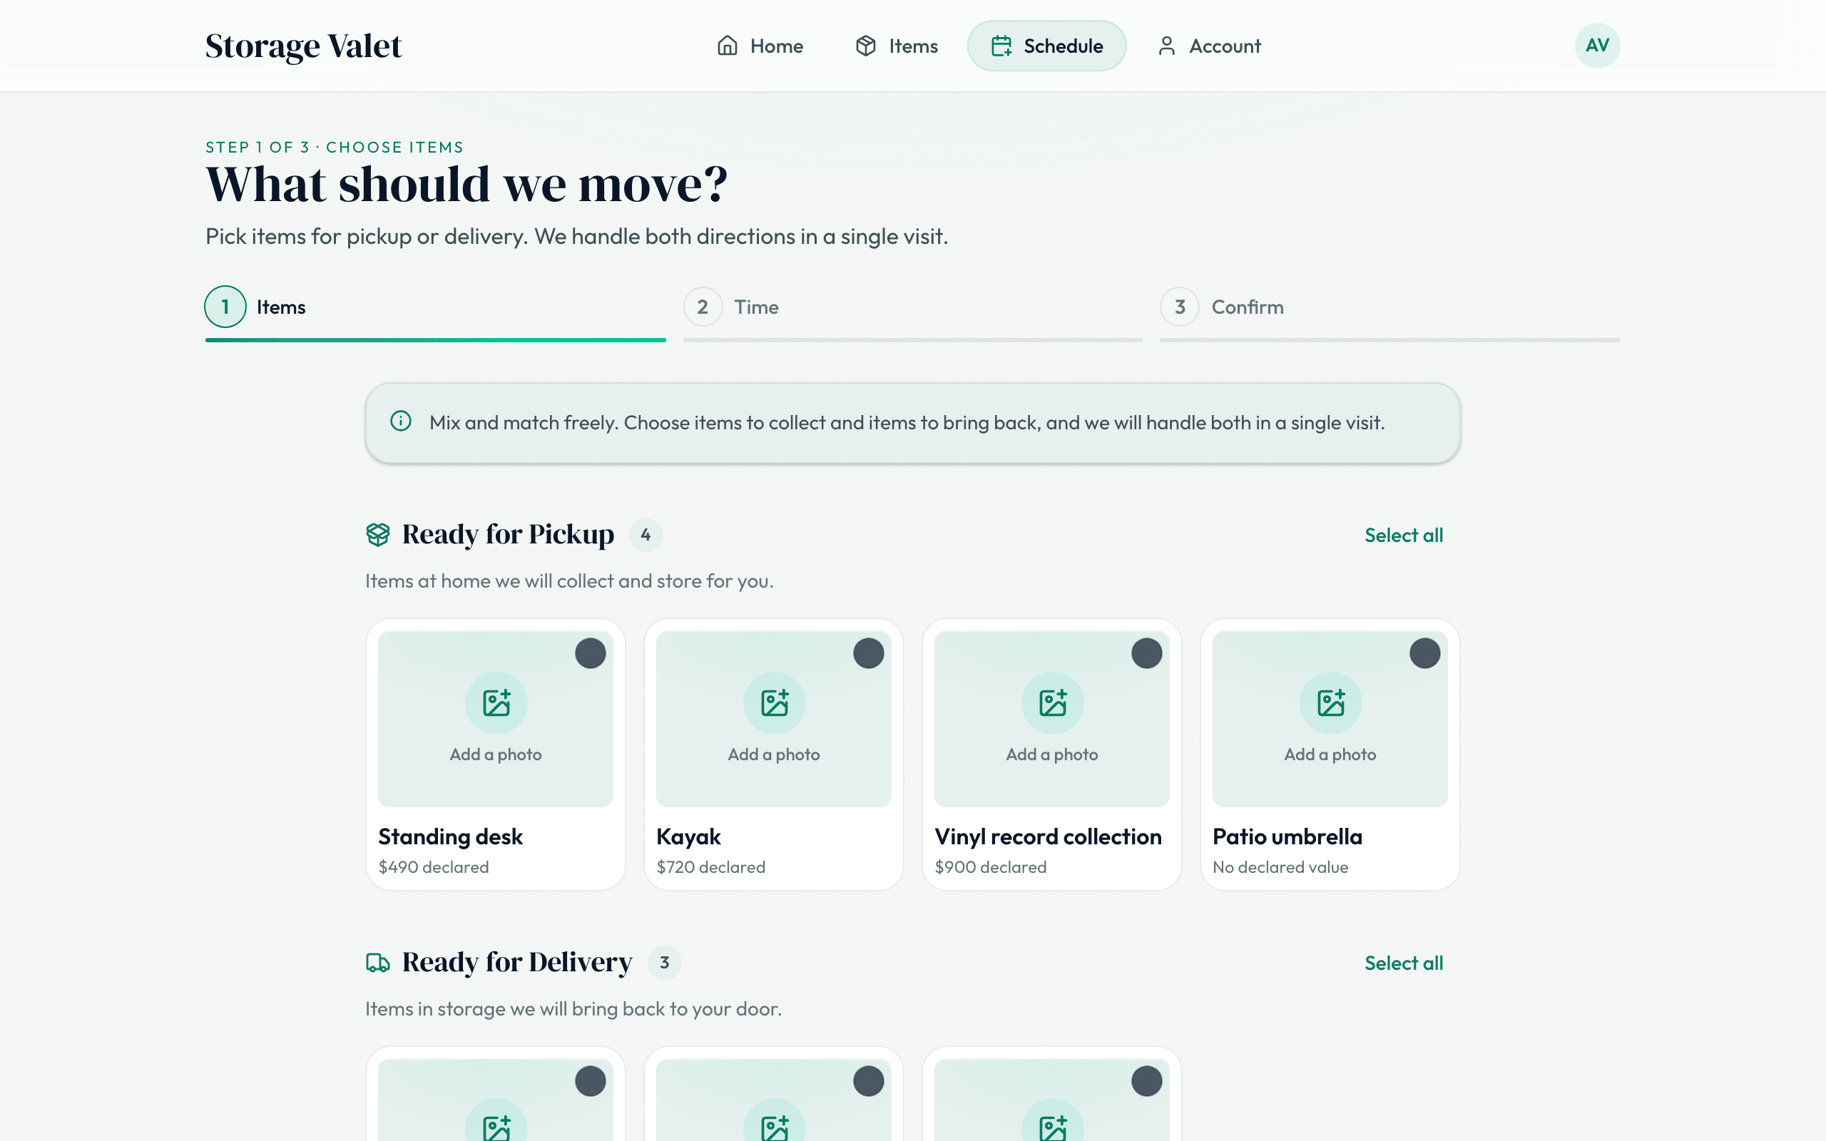Click the add photo icon on Vinyl record collection
This screenshot has width=1826, height=1141.
(1053, 702)
